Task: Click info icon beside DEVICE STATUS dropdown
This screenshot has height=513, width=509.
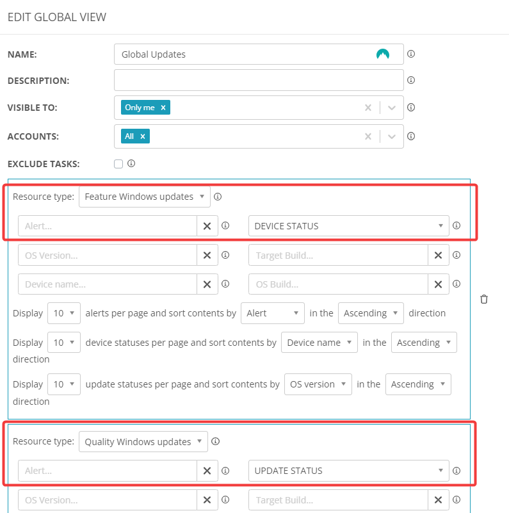Action: (456, 225)
